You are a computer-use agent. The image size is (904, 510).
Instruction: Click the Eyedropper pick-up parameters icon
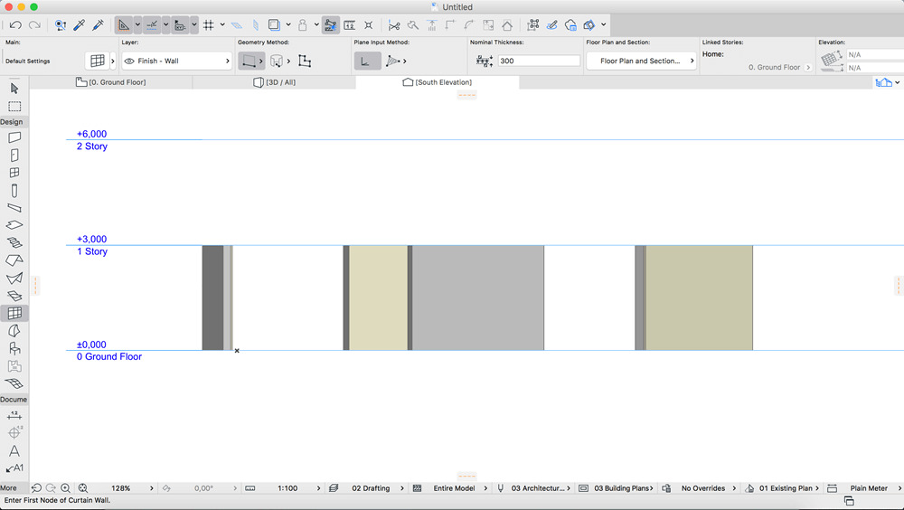[x=80, y=25]
